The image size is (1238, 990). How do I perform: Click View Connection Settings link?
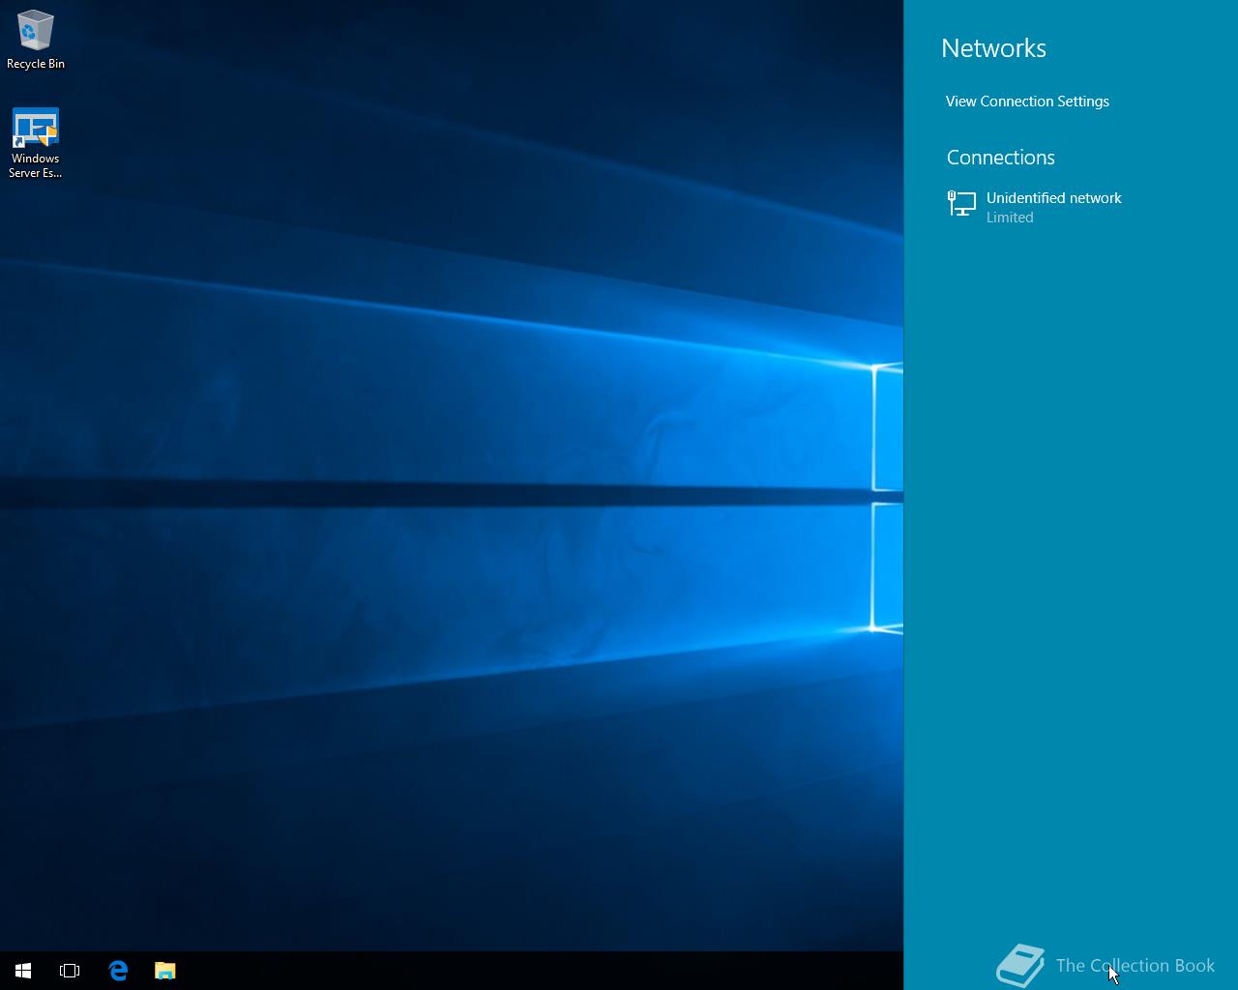click(x=1027, y=102)
